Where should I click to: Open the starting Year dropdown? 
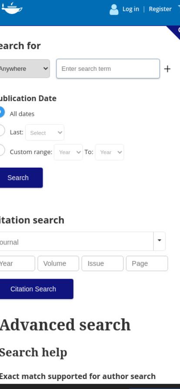tap(68, 152)
